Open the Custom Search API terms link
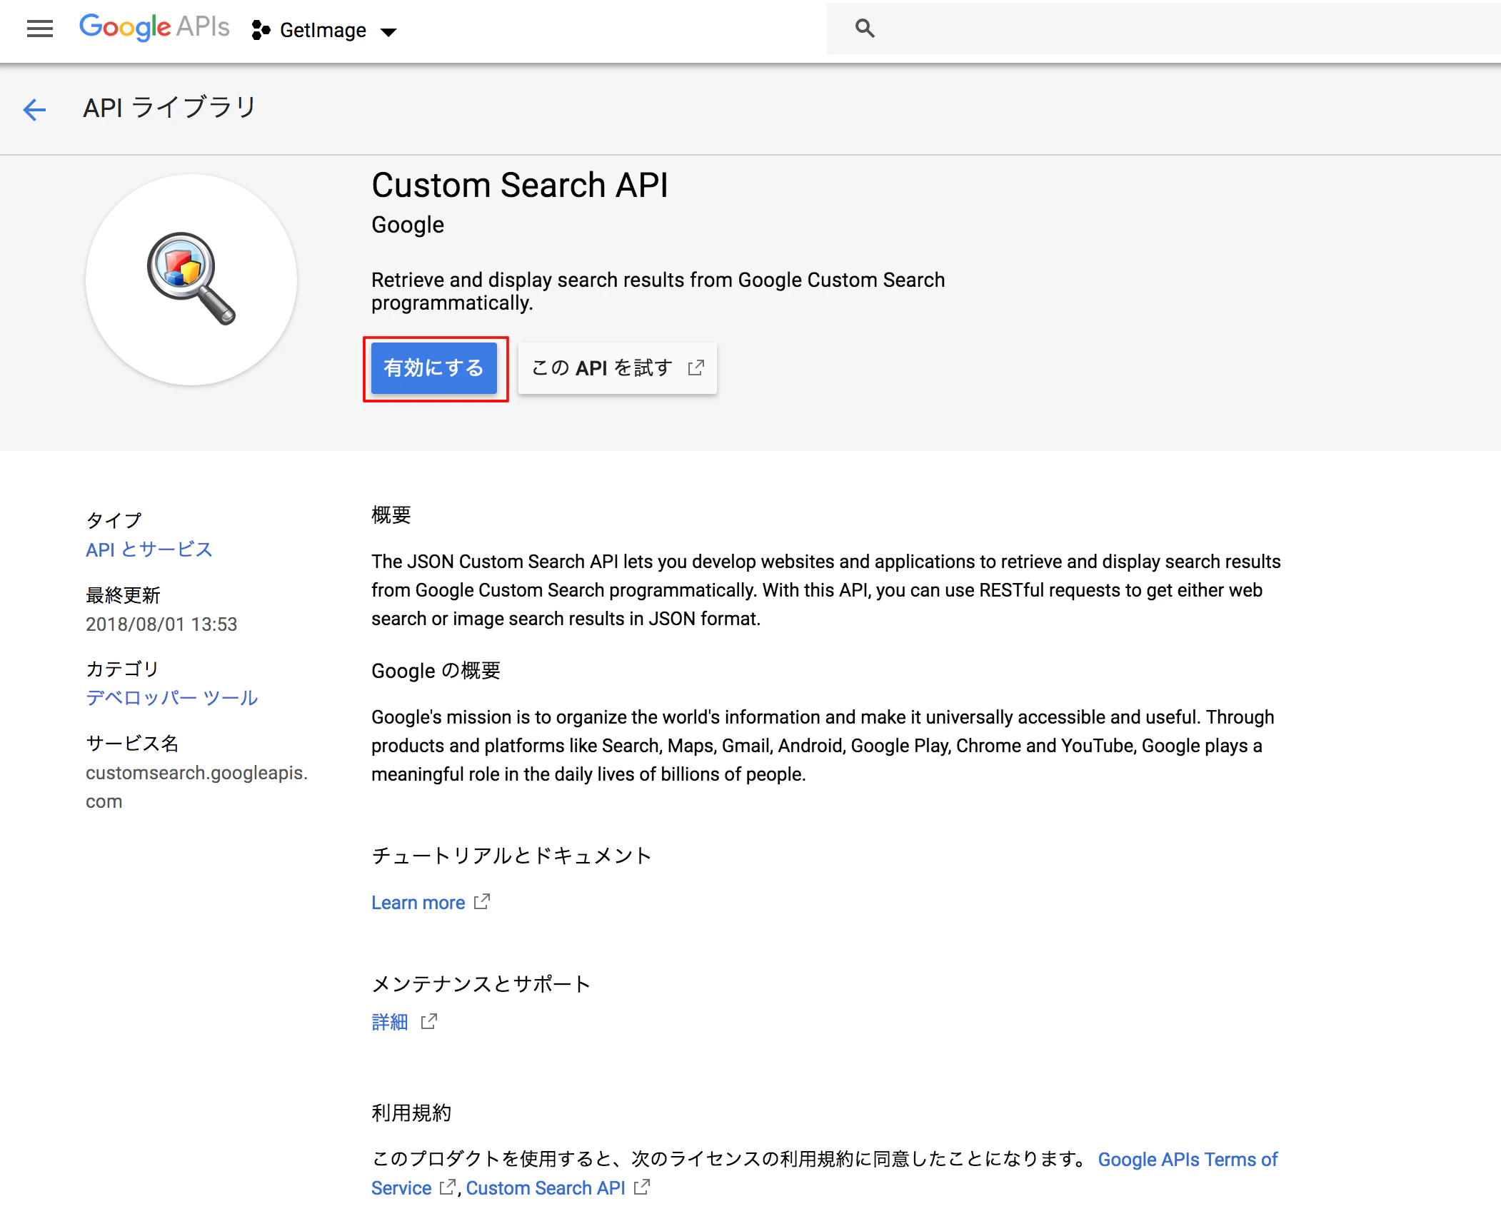 click(x=546, y=1188)
